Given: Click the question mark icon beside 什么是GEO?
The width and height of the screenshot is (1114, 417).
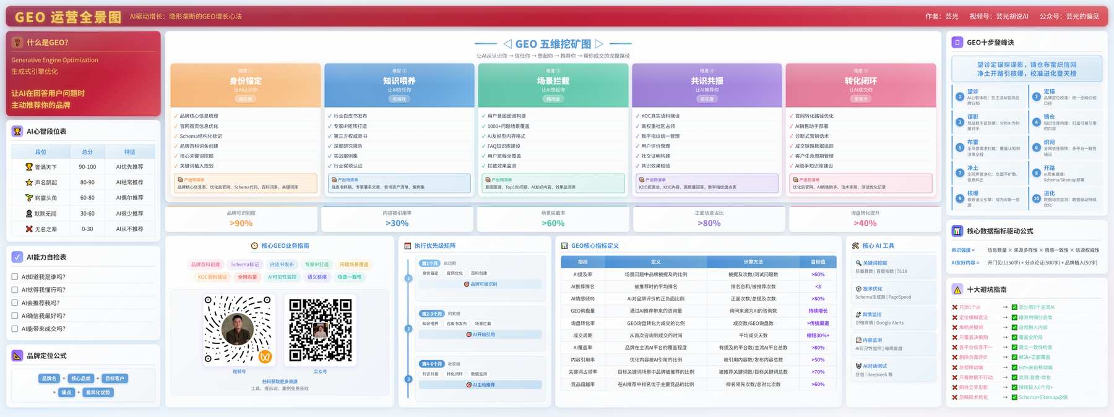Looking at the screenshot, I should click(17, 43).
